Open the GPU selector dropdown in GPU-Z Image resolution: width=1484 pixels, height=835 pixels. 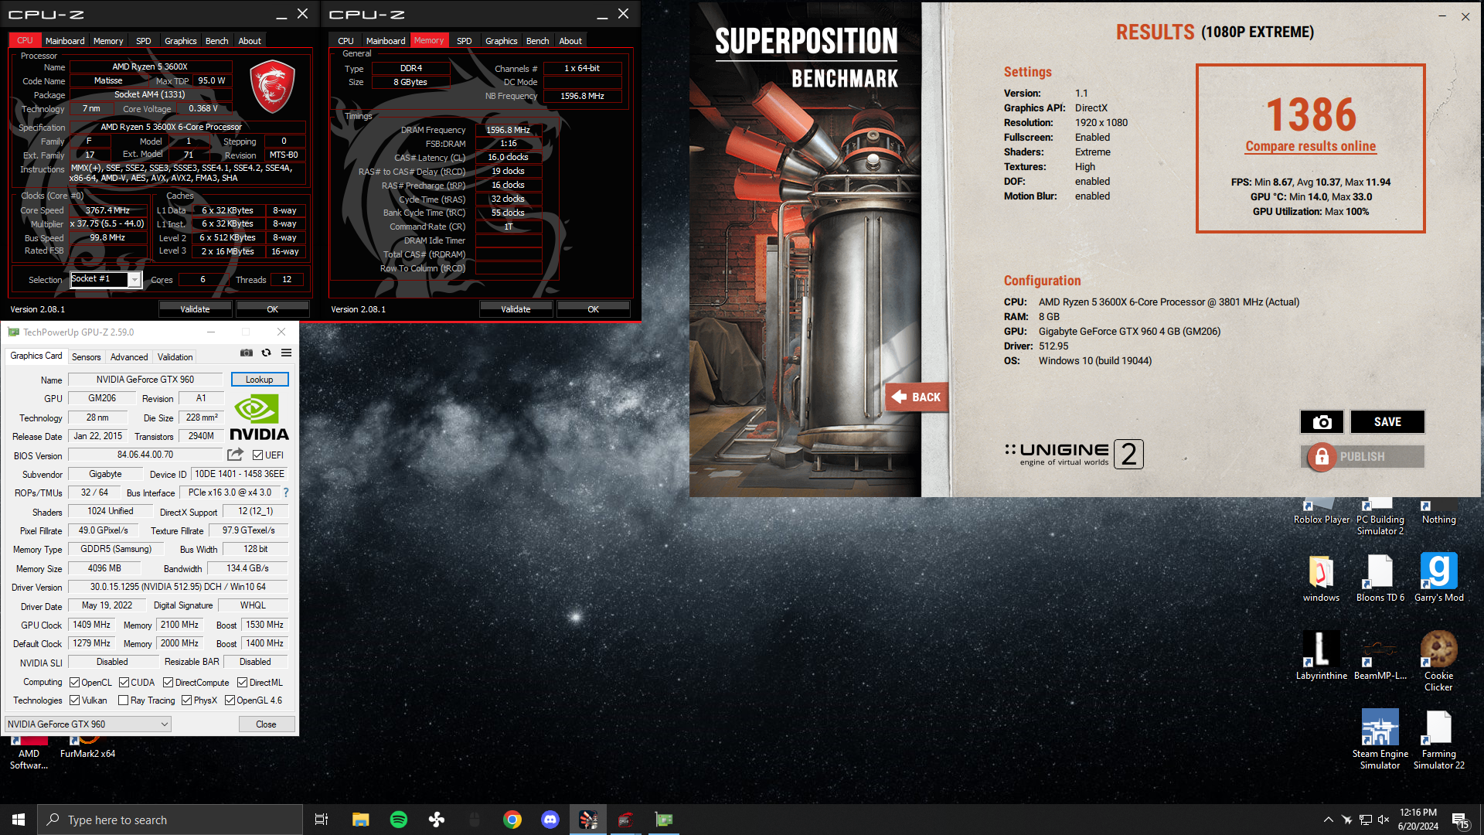point(87,724)
